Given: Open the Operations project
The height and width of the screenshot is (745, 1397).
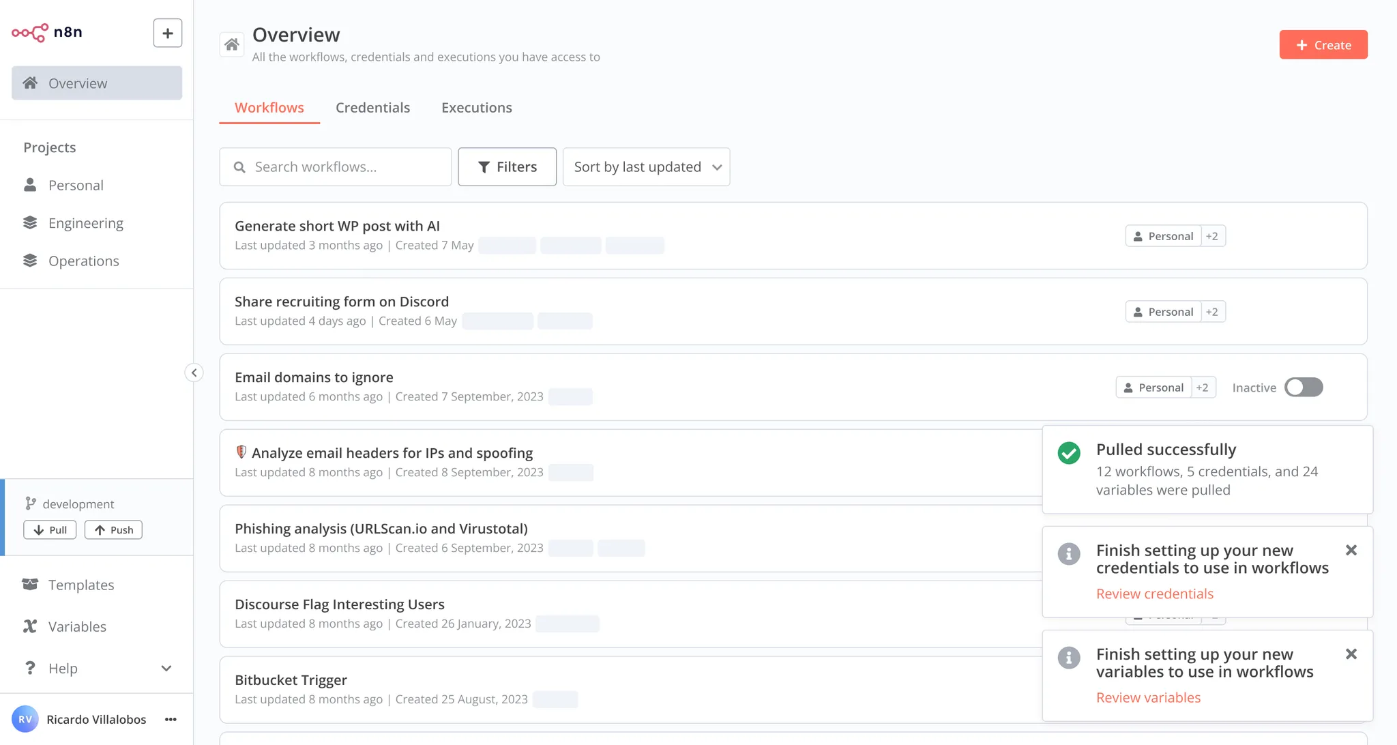Looking at the screenshot, I should pos(83,261).
